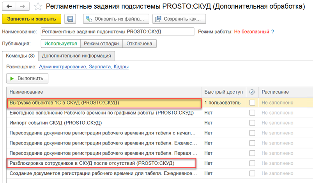Open placement link Администрирование, Зарплата, Кадры
Viewport: 313px width, 183px height.
click(84, 67)
